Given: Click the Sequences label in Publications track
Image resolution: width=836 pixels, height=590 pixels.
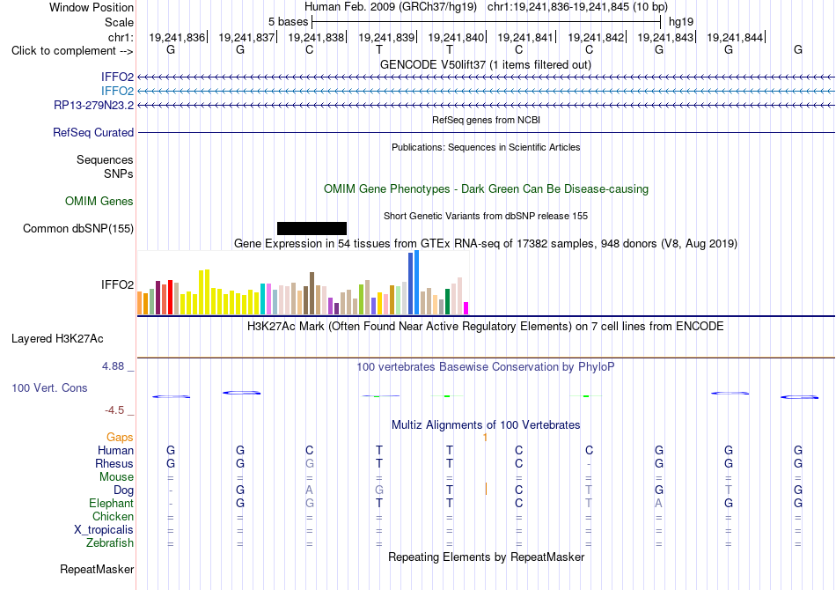Looking at the screenshot, I should point(105,159).
